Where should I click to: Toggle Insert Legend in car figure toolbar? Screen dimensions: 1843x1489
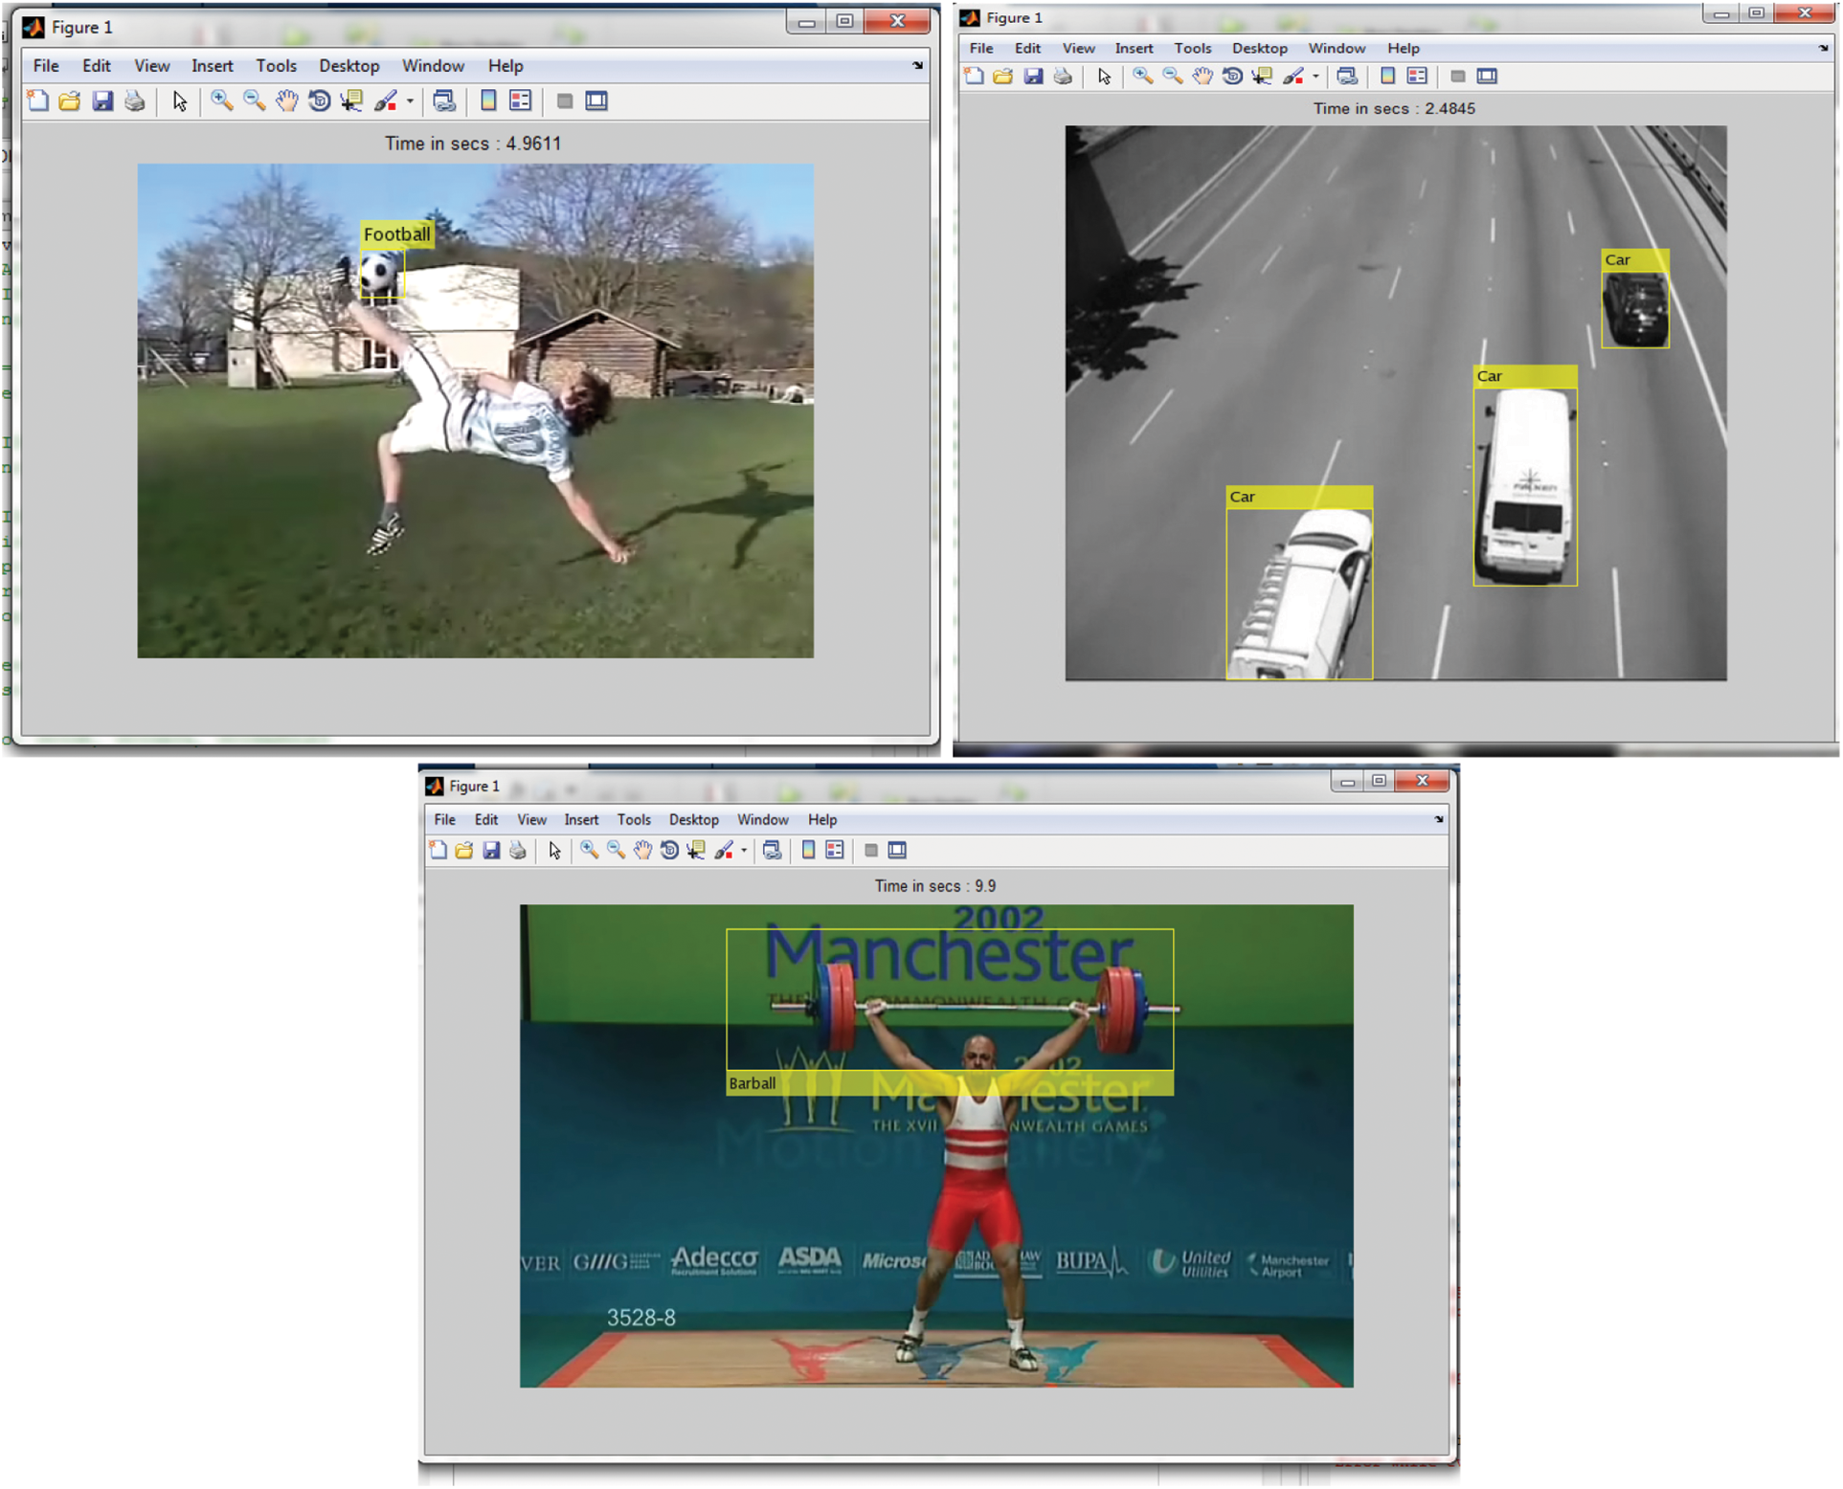click(x=1417, y=77)
